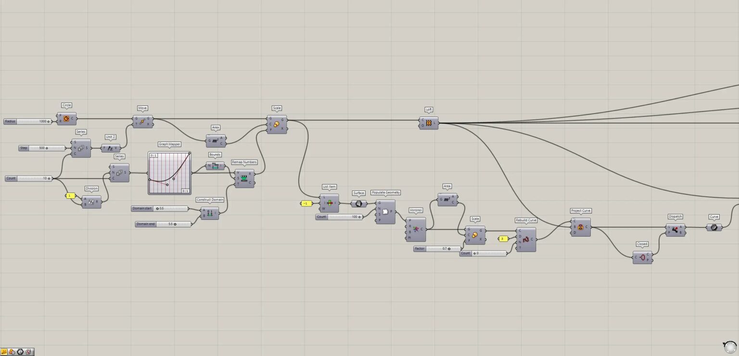Click the Domain end slider
The height and width of the screenshot is (356, 739).
[163, 224]
